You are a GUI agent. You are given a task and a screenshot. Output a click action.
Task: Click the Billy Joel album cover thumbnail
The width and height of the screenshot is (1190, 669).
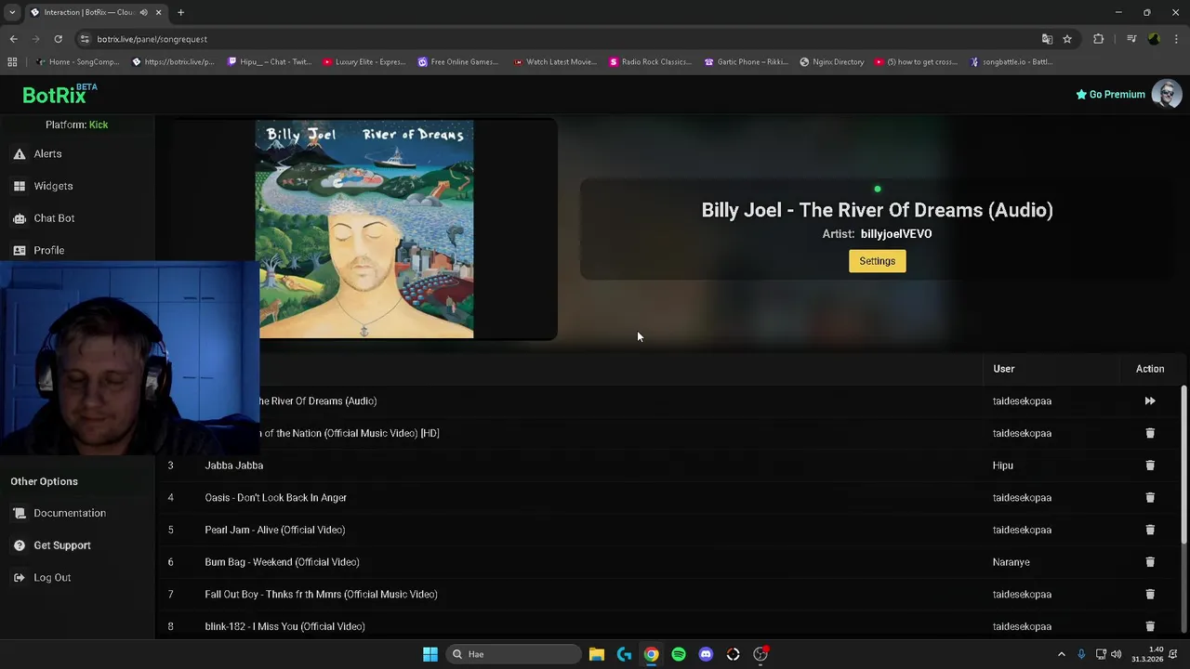pyautogui.click(x=364, y=229)
